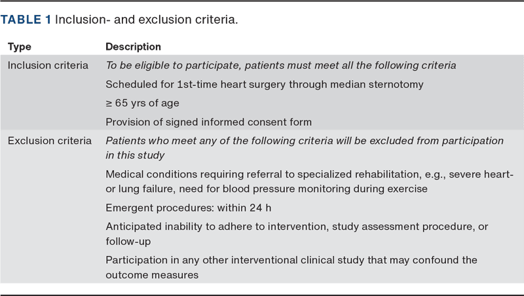Select the table caption text
The image size is (524, 296).
[x=146, y=20]
